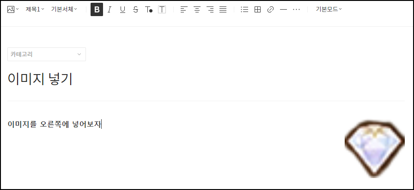Open the image insert menu
This screenshot has width=414, height=190.
[13, 10]
